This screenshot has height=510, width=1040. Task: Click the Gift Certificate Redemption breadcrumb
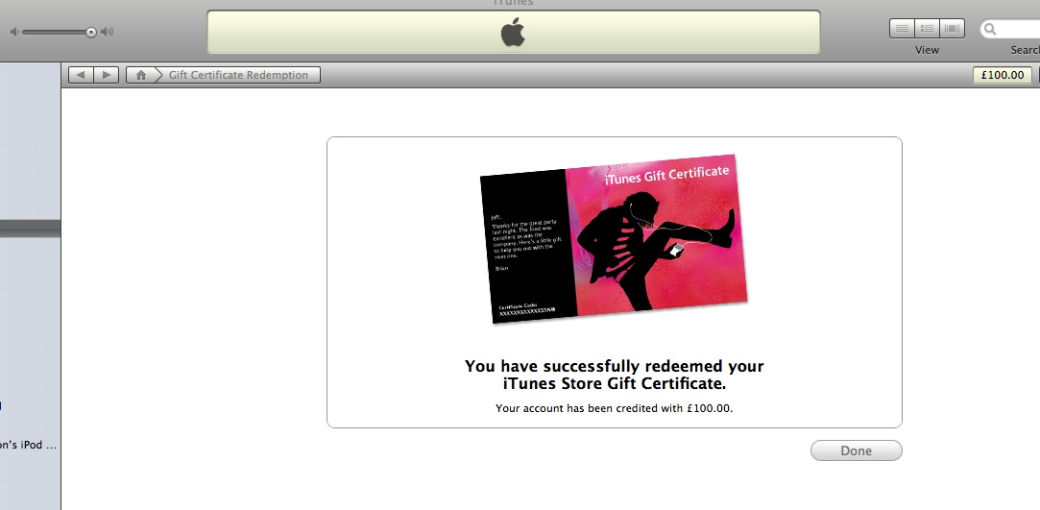point(238,75)
